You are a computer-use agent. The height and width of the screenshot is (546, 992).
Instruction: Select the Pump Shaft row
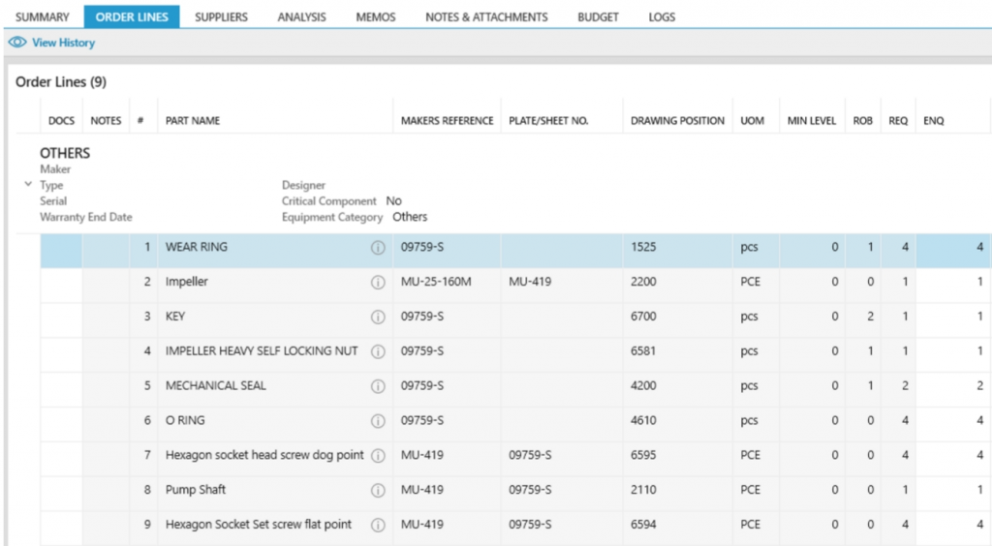tap(196, 490)
